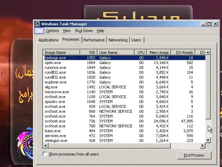Screen dimensions: 222x167
Task: Enable Show processes from all users
Action: pyautogui.click(x=45, y=154)
